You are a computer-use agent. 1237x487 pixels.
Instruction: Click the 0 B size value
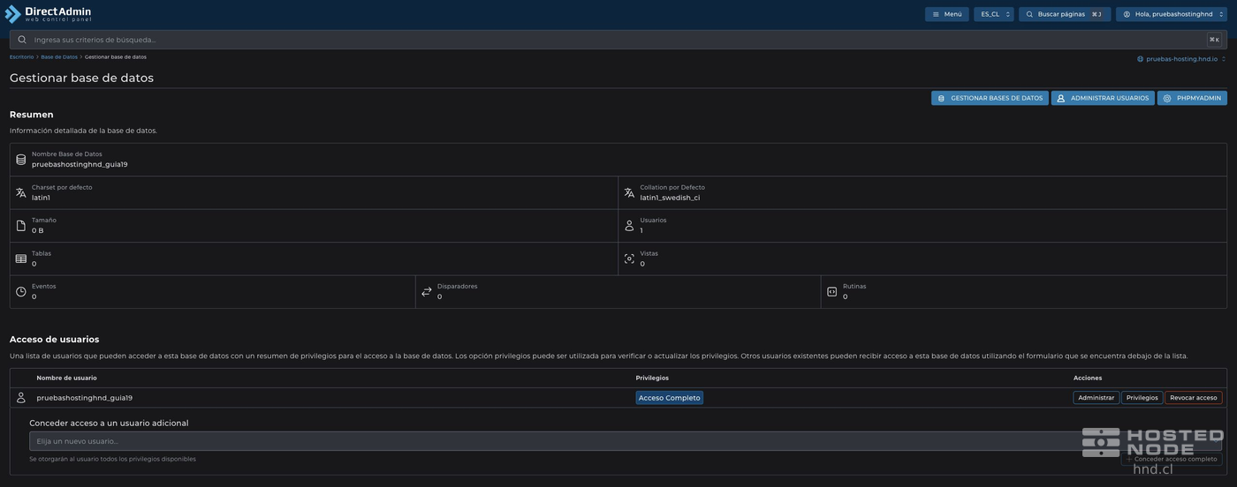(37, 230)
